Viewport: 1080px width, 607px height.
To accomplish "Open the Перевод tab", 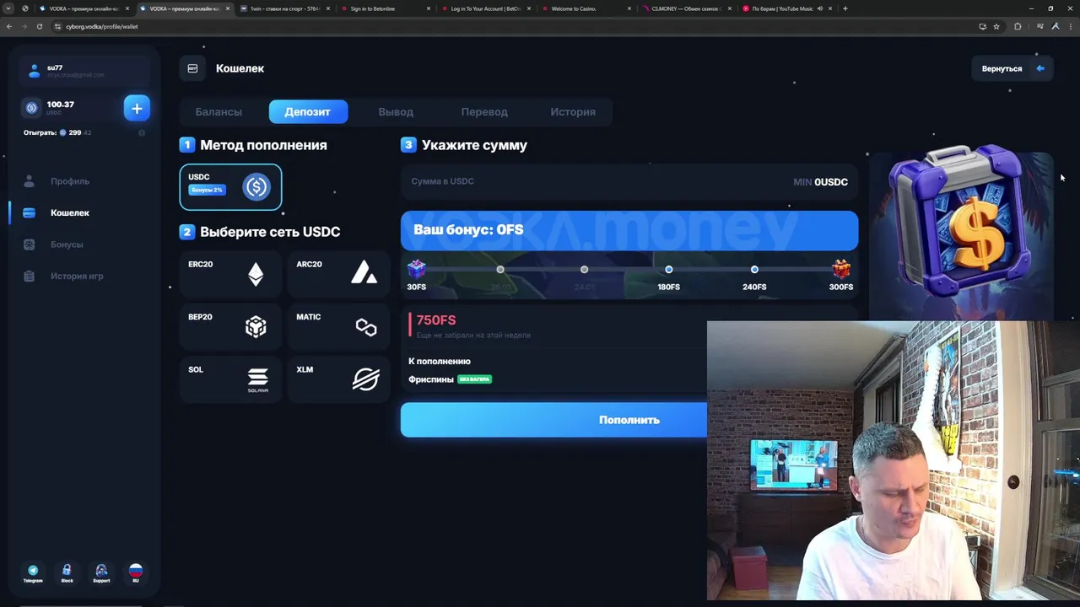I will (484, 111).
